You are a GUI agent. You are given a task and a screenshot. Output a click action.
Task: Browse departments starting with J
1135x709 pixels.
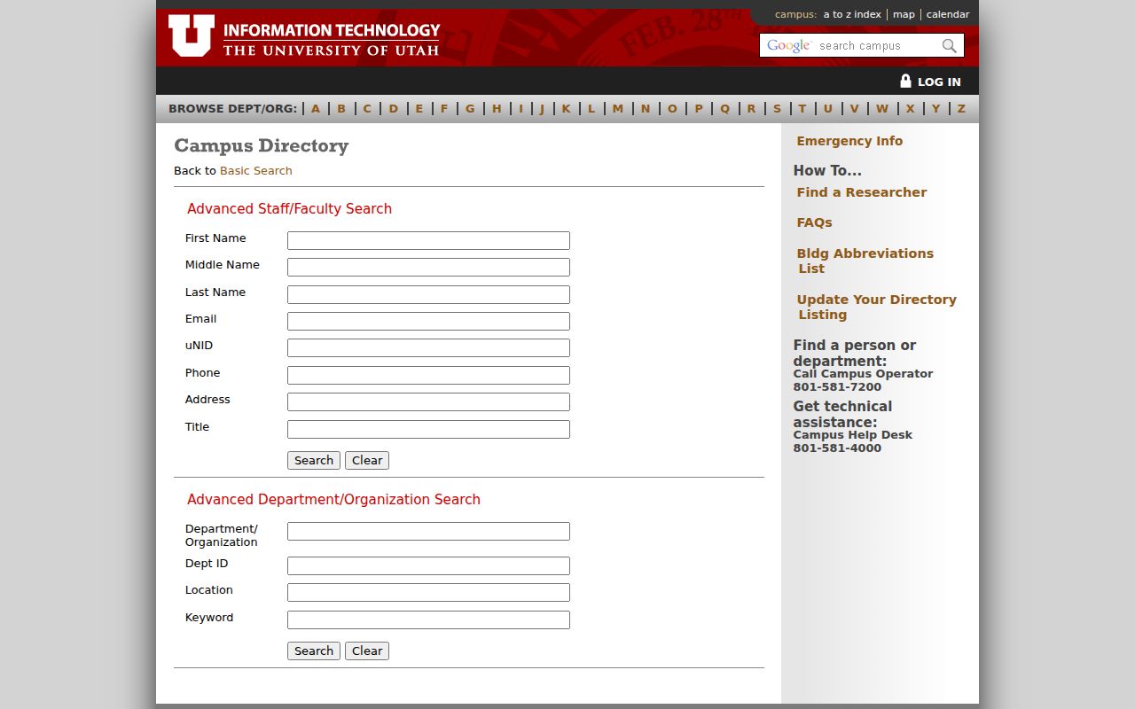coord(542,109)
